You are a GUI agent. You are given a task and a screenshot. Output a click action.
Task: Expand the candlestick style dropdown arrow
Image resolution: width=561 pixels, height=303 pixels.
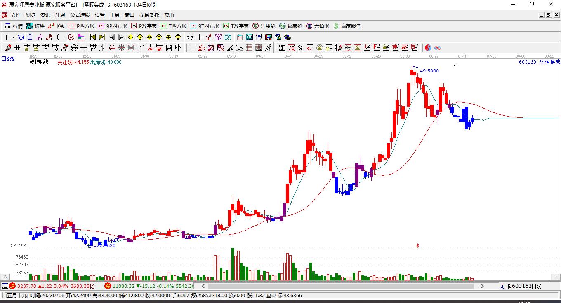[64, 37]
